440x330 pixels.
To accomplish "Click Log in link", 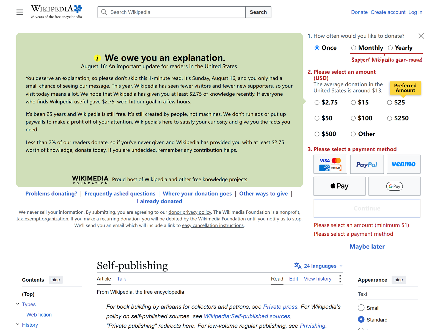I will [415, 12].
